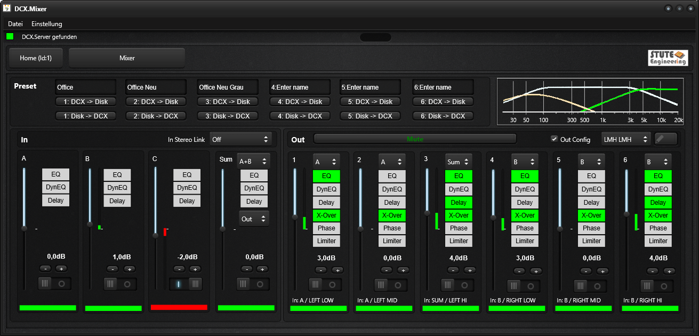Click the STUTE Engineering logo
699x336 pixels.
668,58
